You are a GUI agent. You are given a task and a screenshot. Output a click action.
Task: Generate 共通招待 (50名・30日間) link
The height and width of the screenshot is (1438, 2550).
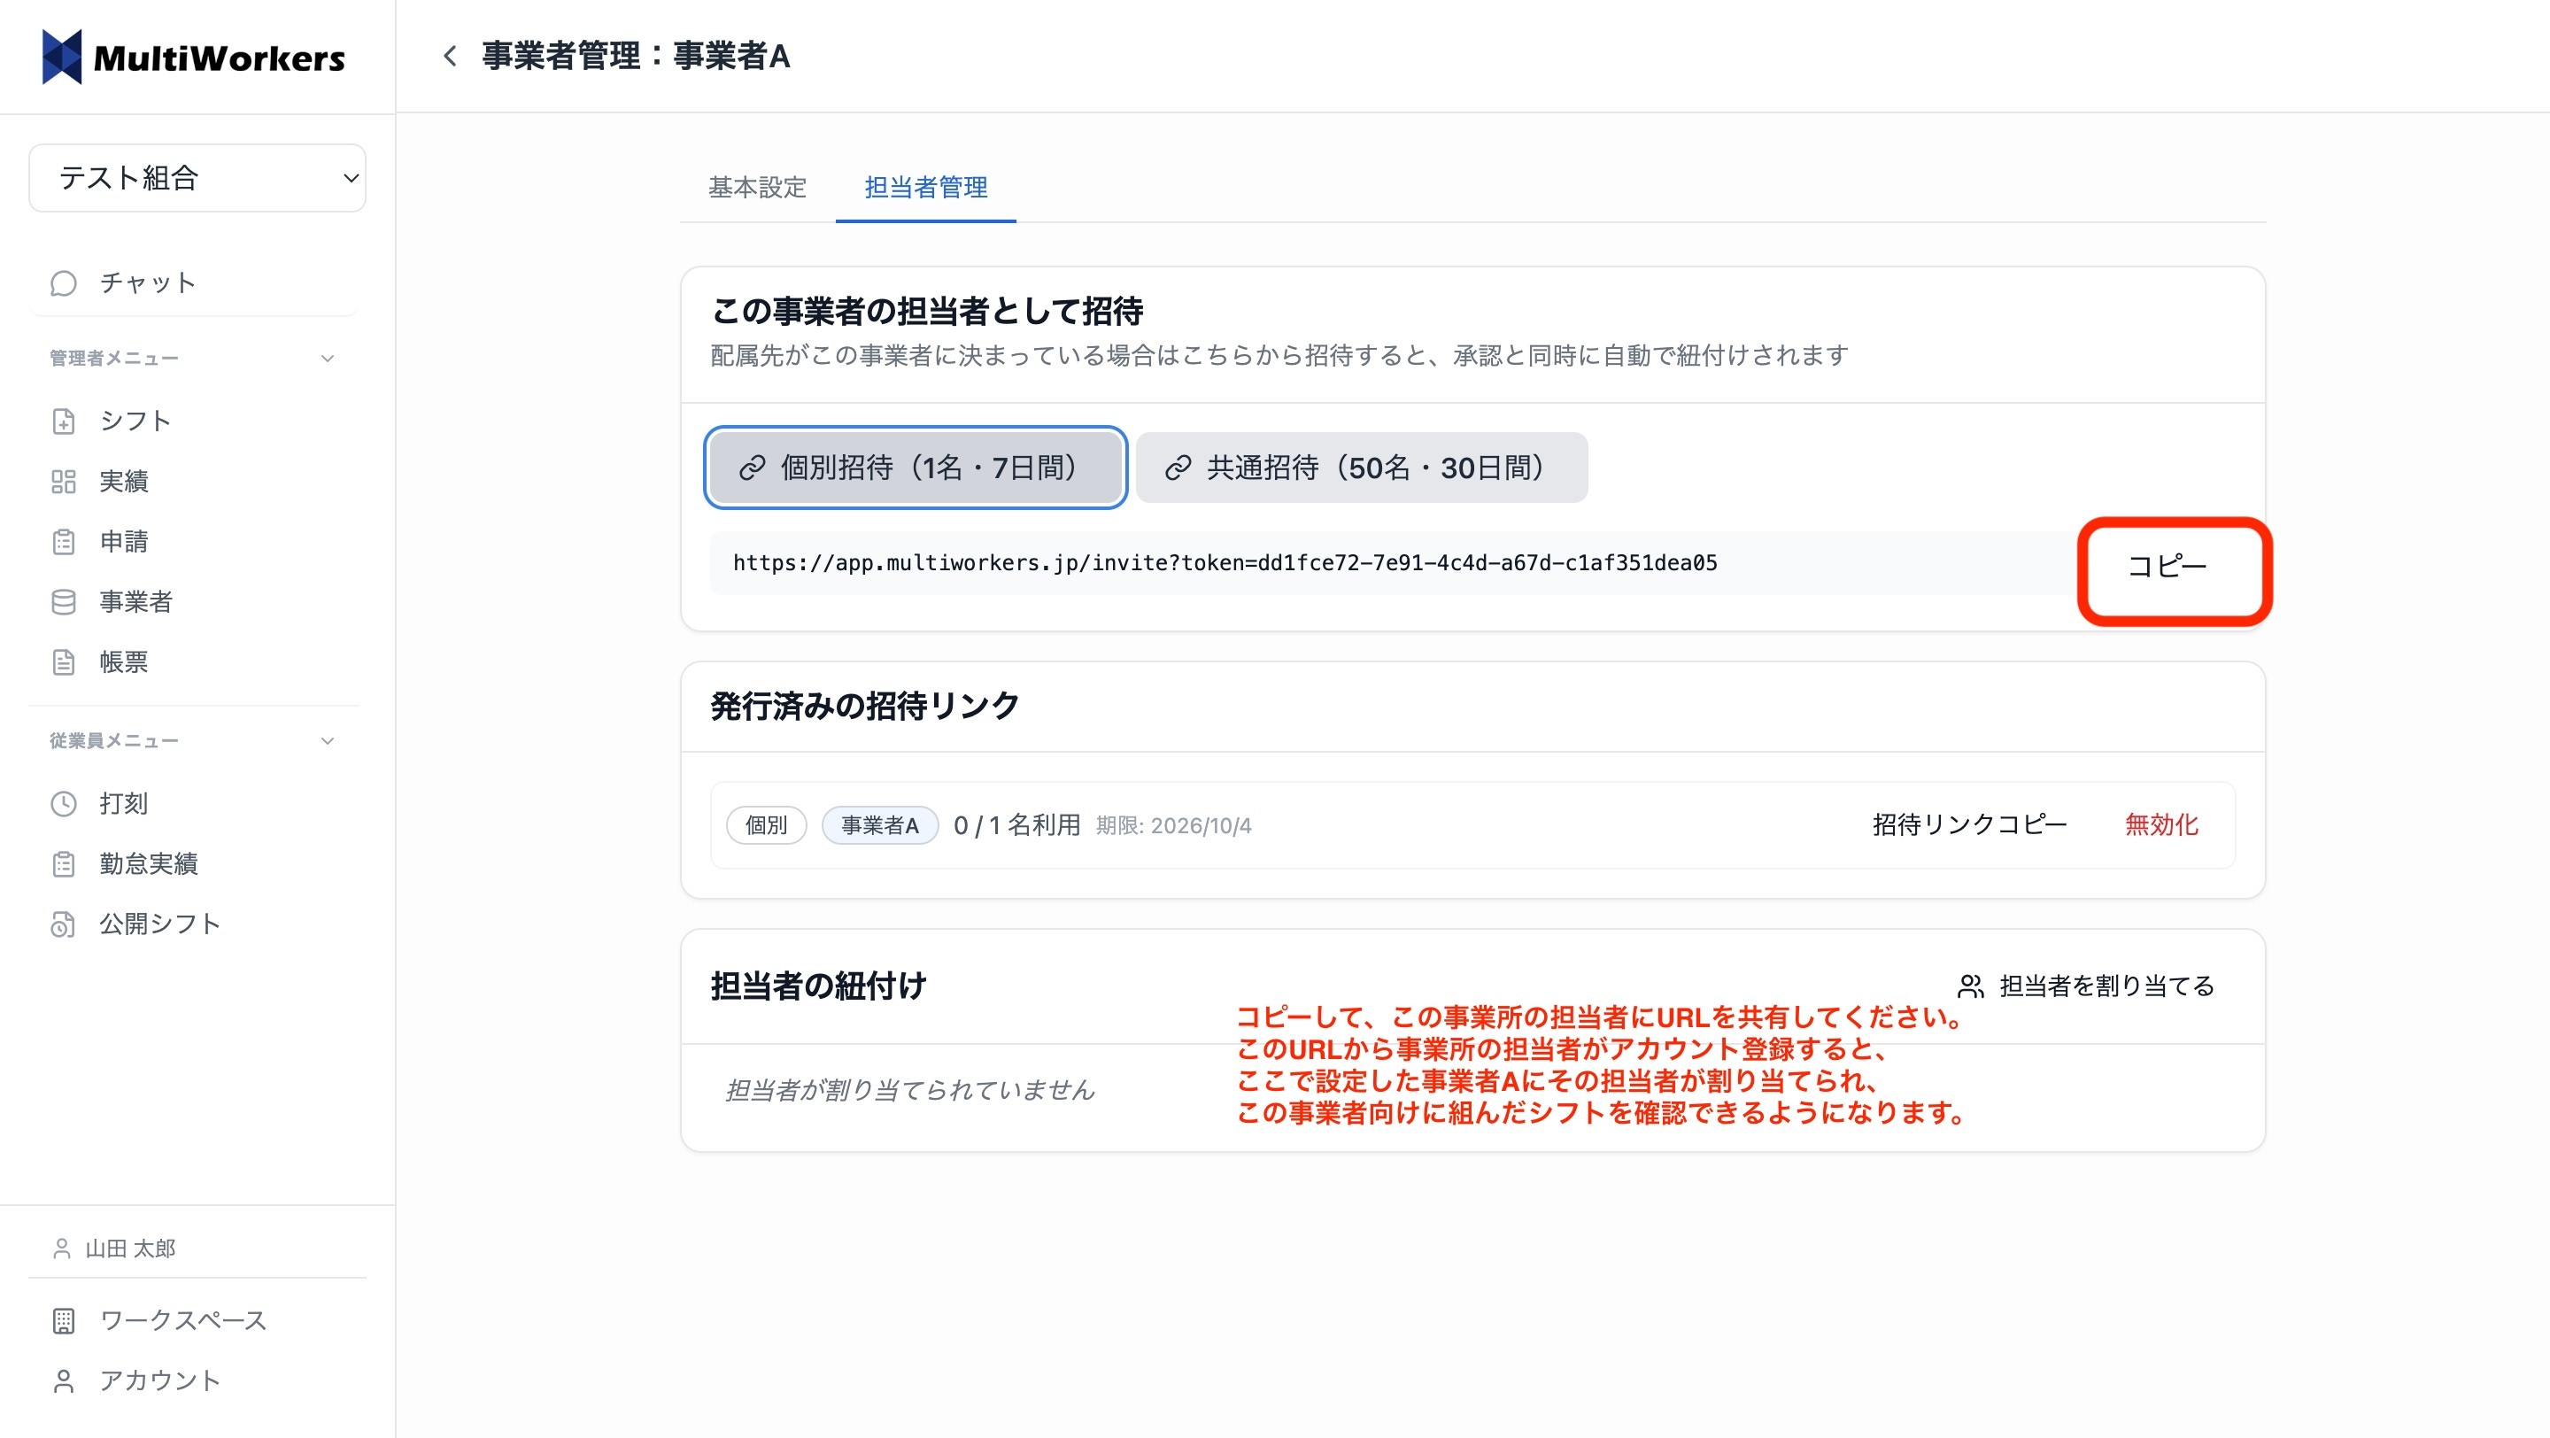1361,468
